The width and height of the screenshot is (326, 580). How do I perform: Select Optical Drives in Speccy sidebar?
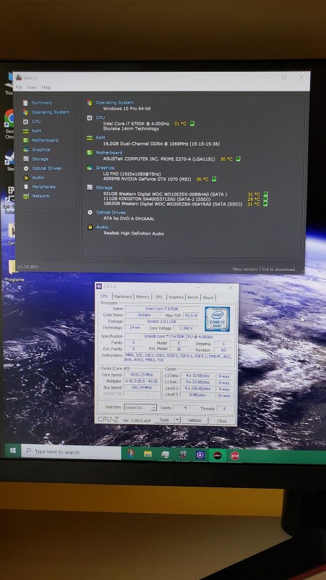click(x=47, y=168)
